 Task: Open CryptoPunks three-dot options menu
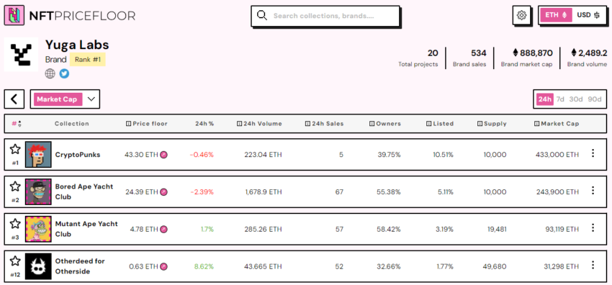point(593,153)
